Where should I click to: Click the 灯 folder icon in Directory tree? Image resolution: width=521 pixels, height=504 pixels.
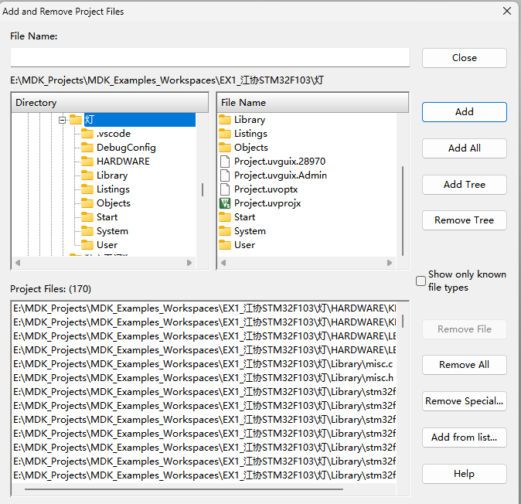point(76,120)
